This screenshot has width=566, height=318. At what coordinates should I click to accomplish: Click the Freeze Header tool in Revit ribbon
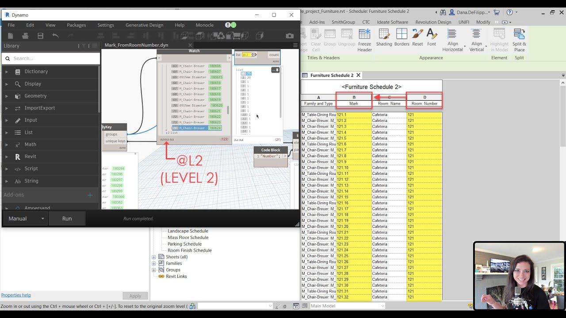click(365, 40)
